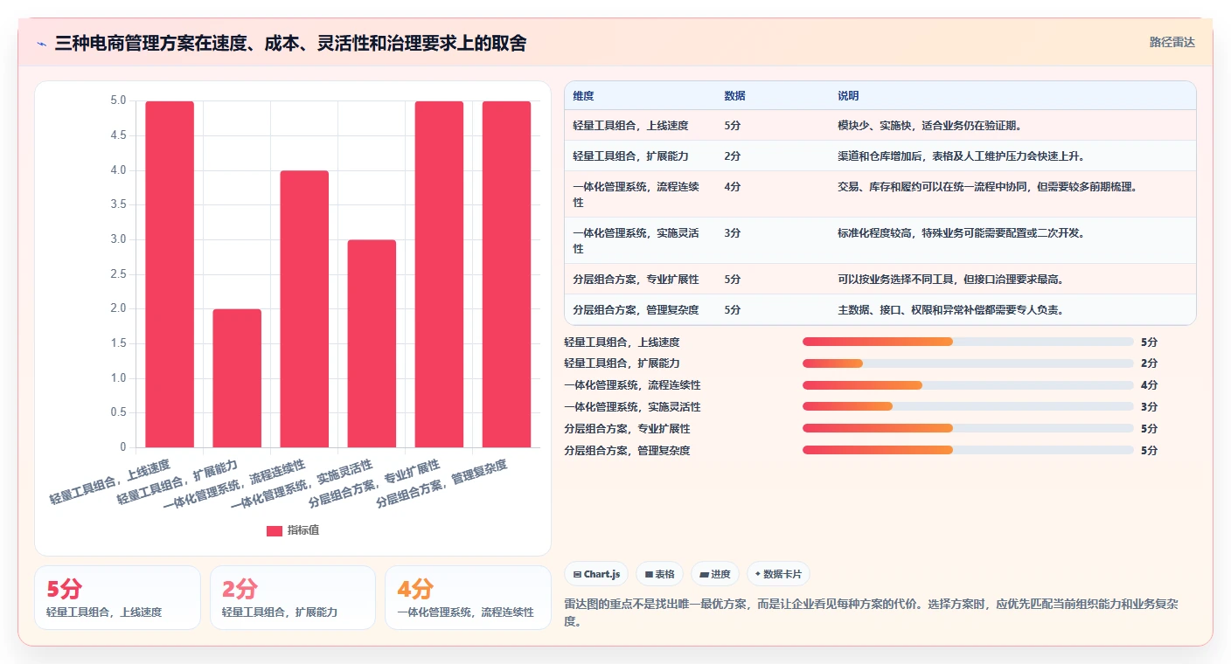Click the 维度 column header
Viewport: 1231px width, 664px height.
583,96
